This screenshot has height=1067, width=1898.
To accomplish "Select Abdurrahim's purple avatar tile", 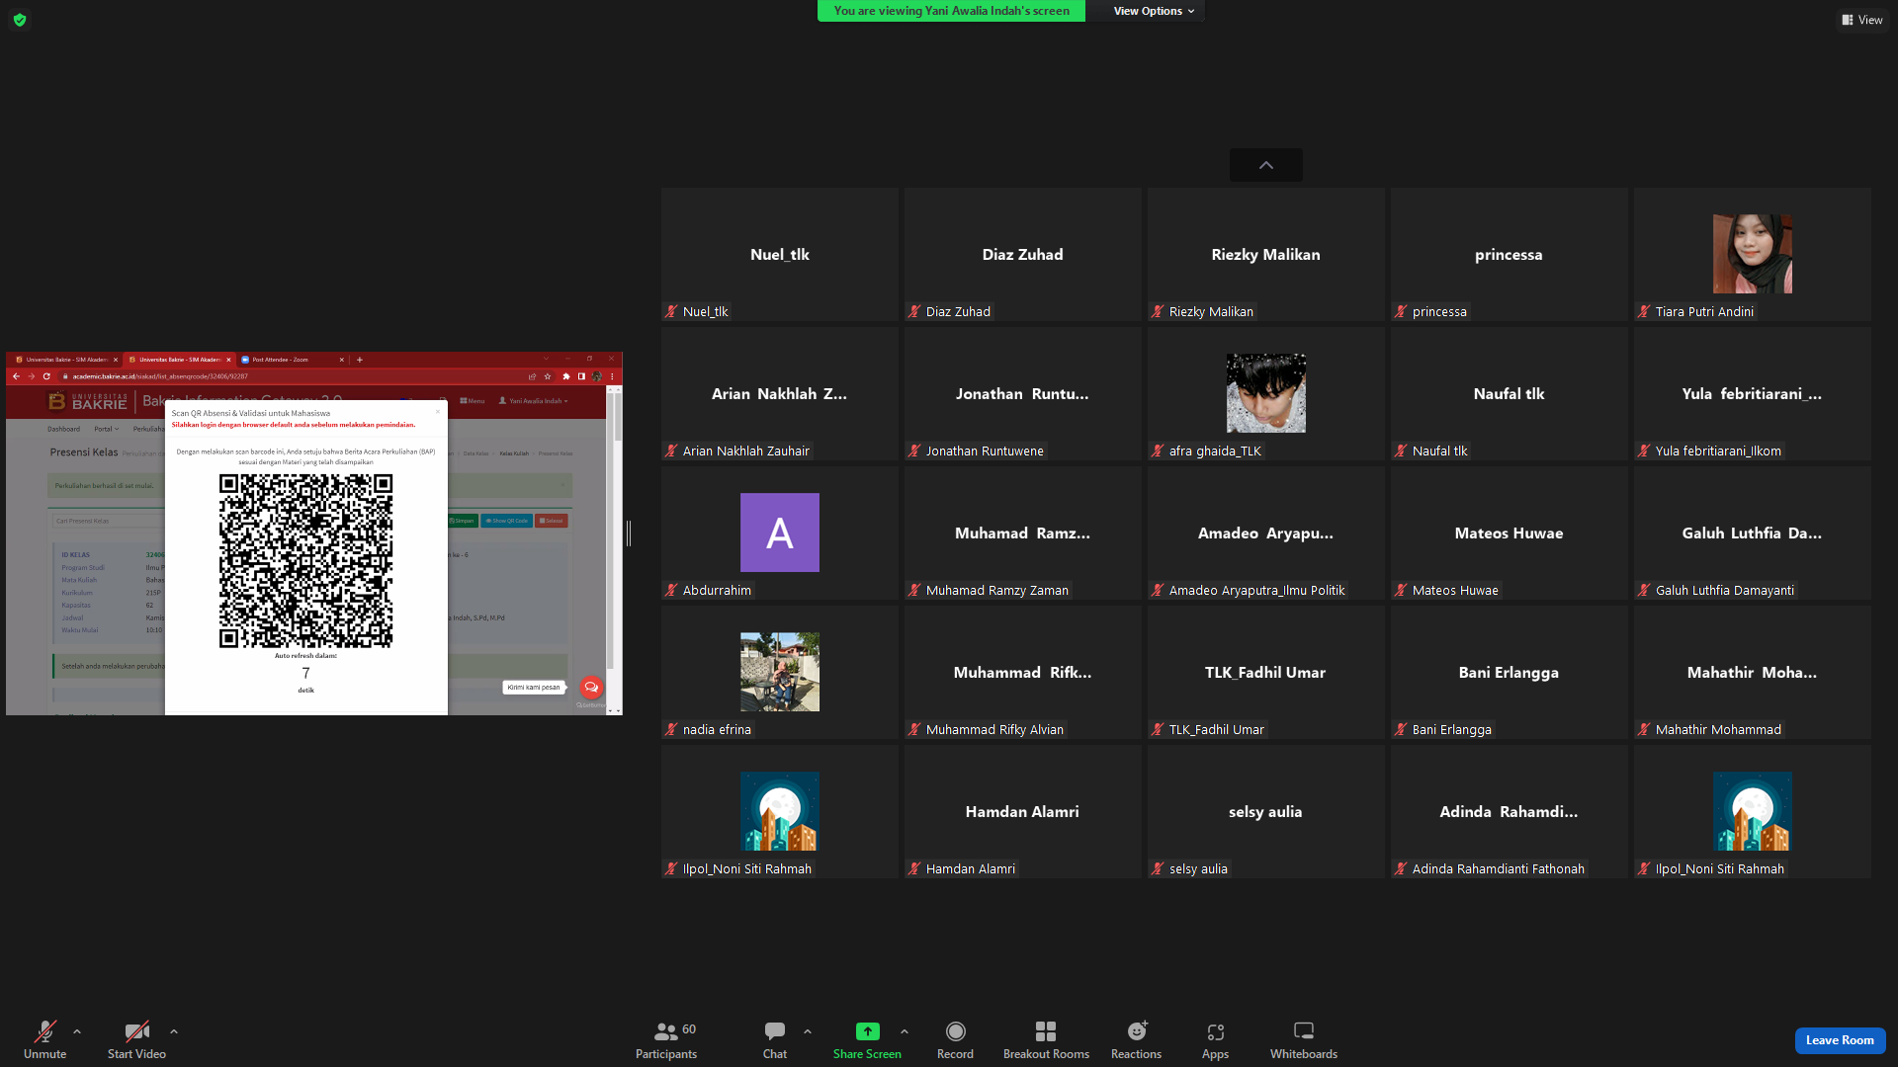I will (779, 533).
